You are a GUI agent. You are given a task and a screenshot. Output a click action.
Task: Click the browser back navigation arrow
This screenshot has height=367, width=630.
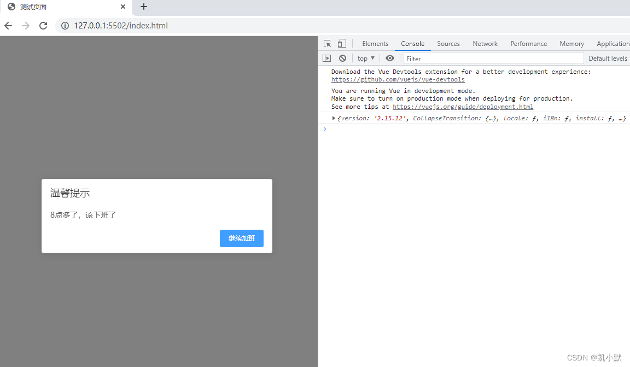8,25
